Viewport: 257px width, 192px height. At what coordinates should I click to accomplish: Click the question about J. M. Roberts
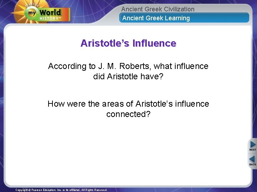[x=128, y=71]
